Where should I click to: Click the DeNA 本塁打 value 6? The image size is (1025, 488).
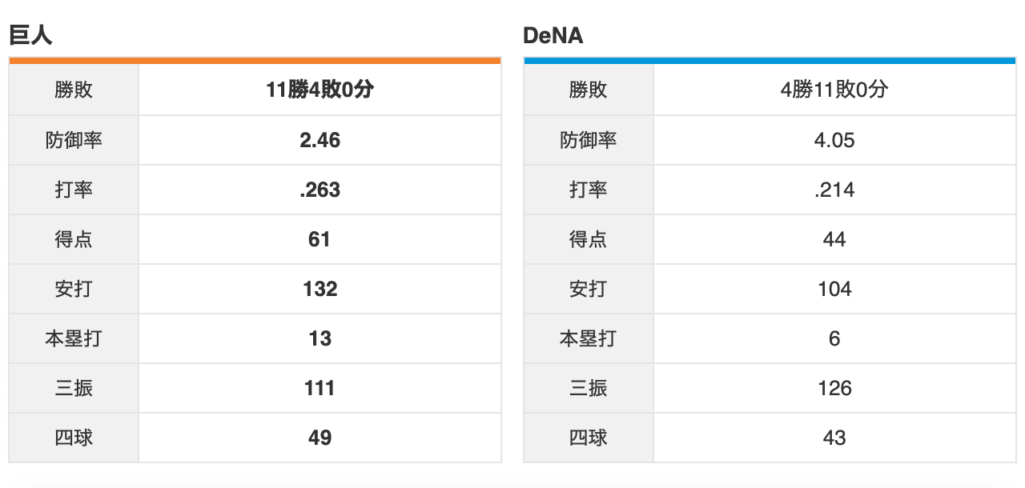pos(834,338)
